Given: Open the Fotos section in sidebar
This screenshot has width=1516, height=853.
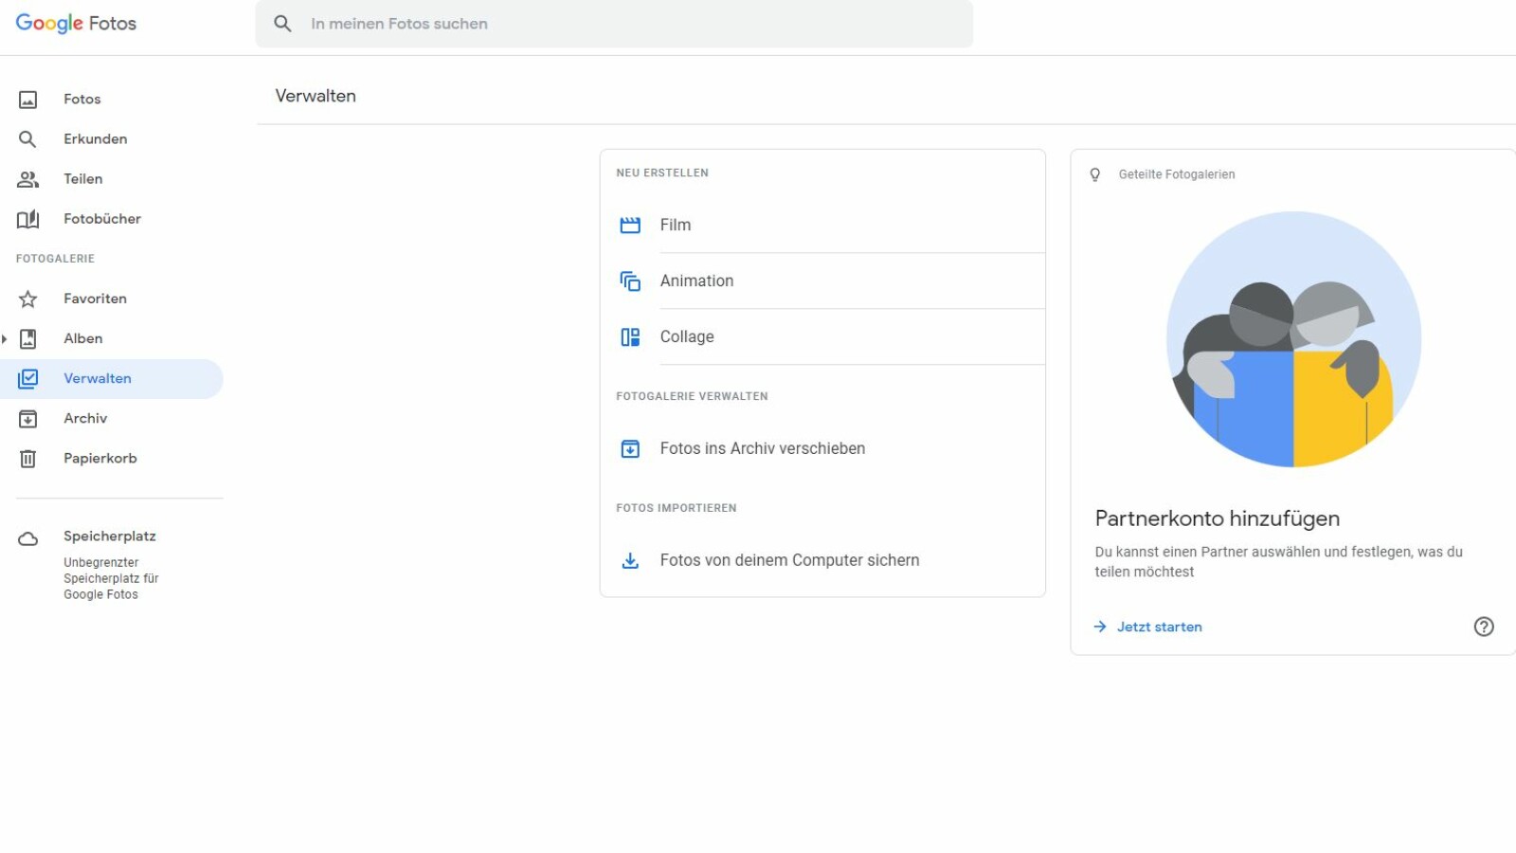Looking at the screenshot, I should [82, 100].
